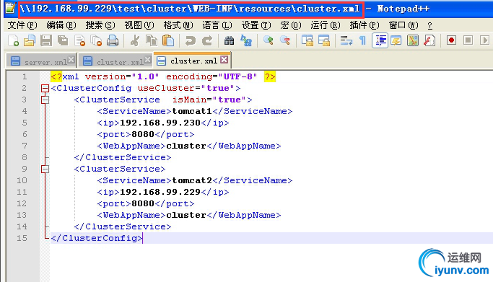Click the New file toolbar icon
The image size is (493, 282).
13,40
